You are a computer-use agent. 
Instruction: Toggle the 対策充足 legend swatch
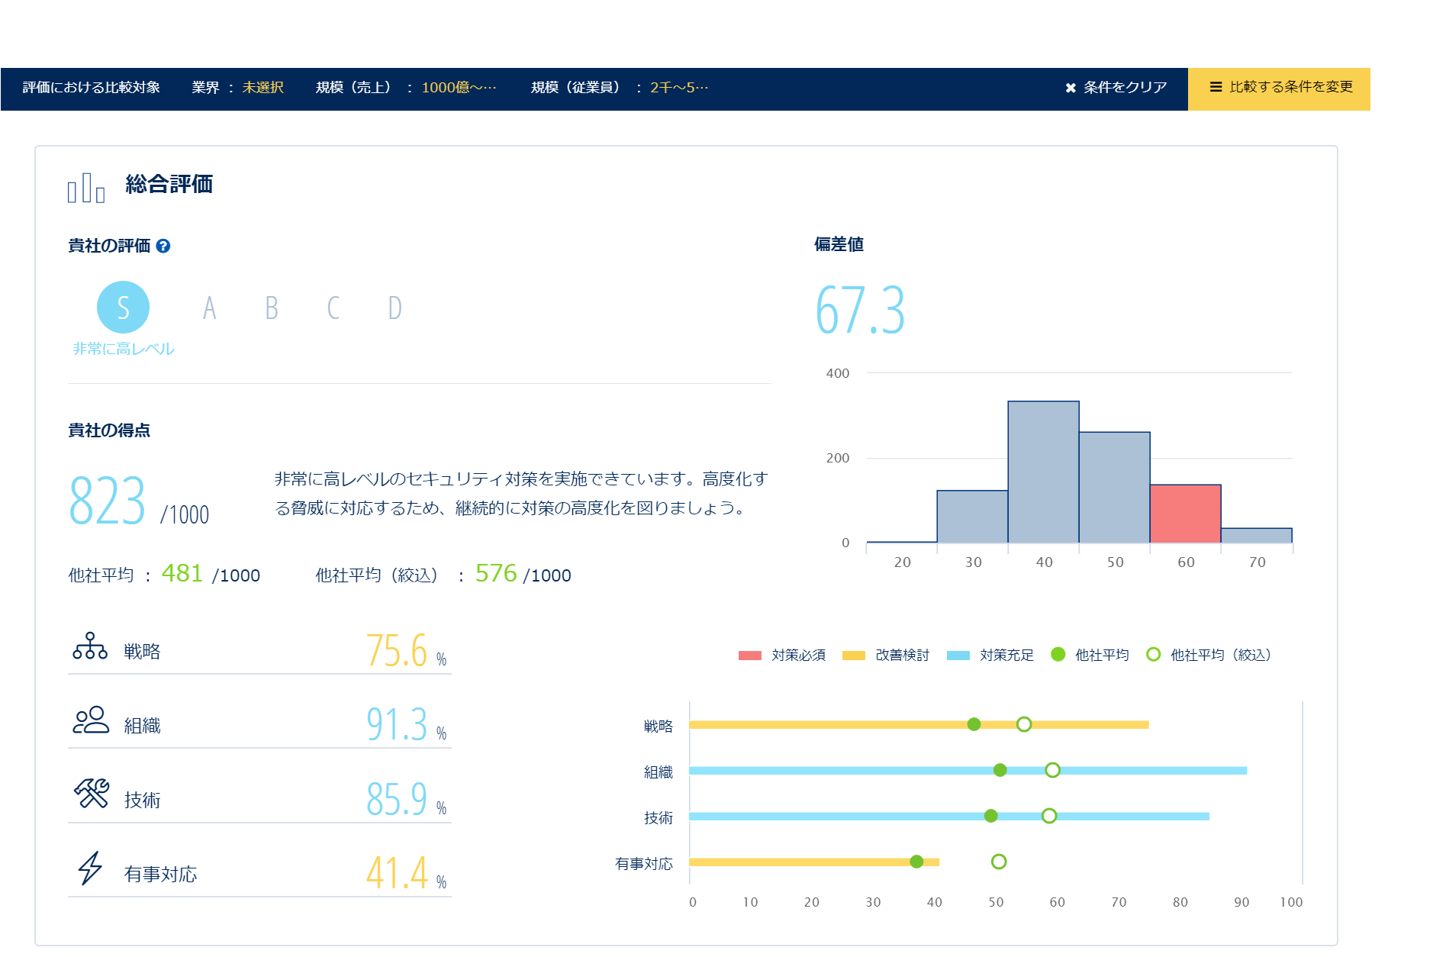(x=958, y=656)
